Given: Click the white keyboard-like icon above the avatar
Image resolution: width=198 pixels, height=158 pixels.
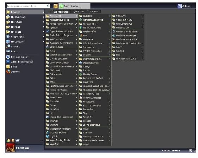Looking at the screenshot, I should click(x=18, y=140).
